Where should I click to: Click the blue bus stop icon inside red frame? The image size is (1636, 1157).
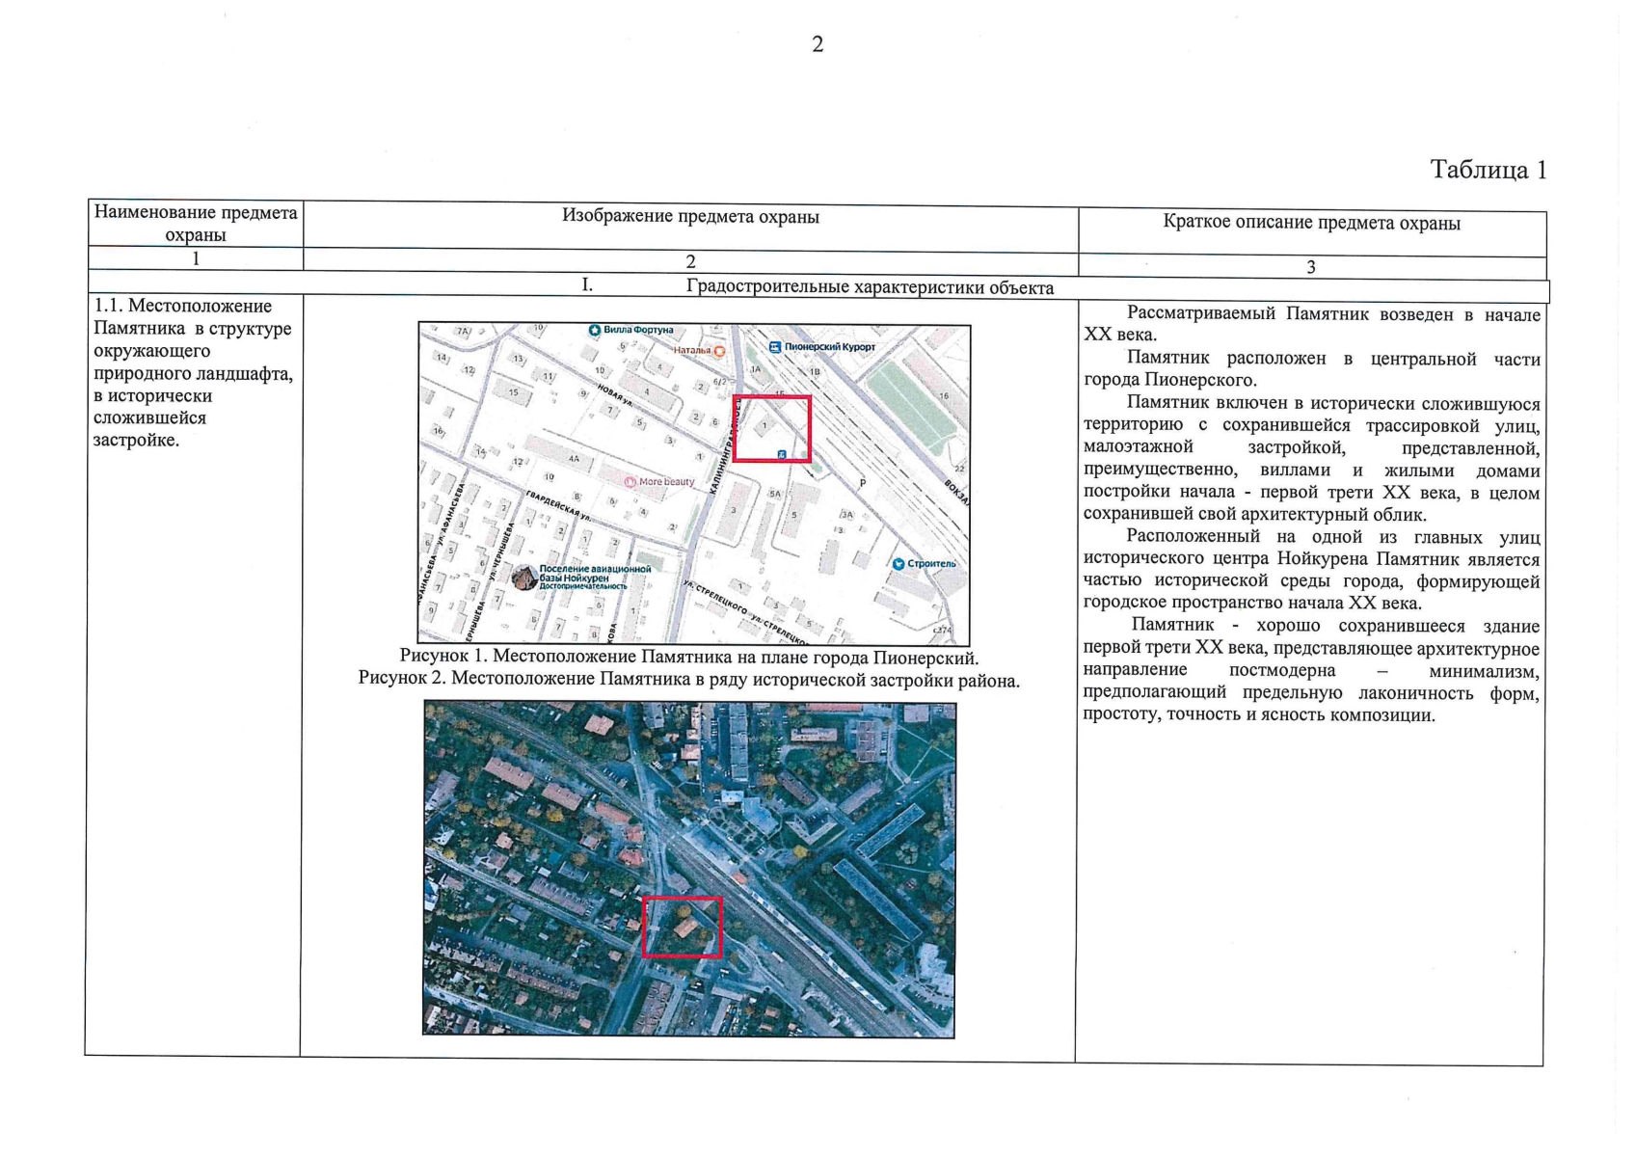[782, 454]
